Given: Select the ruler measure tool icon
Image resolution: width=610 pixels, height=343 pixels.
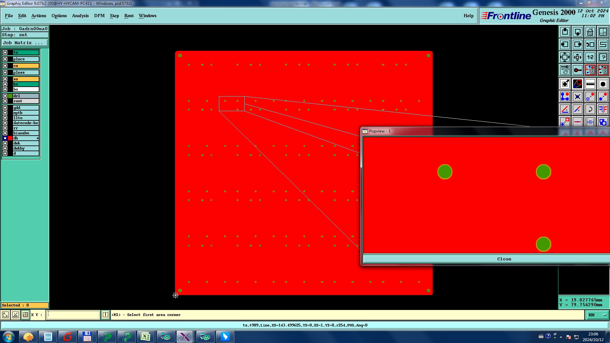Looking at the screenshot, I should tap(590, 84).
